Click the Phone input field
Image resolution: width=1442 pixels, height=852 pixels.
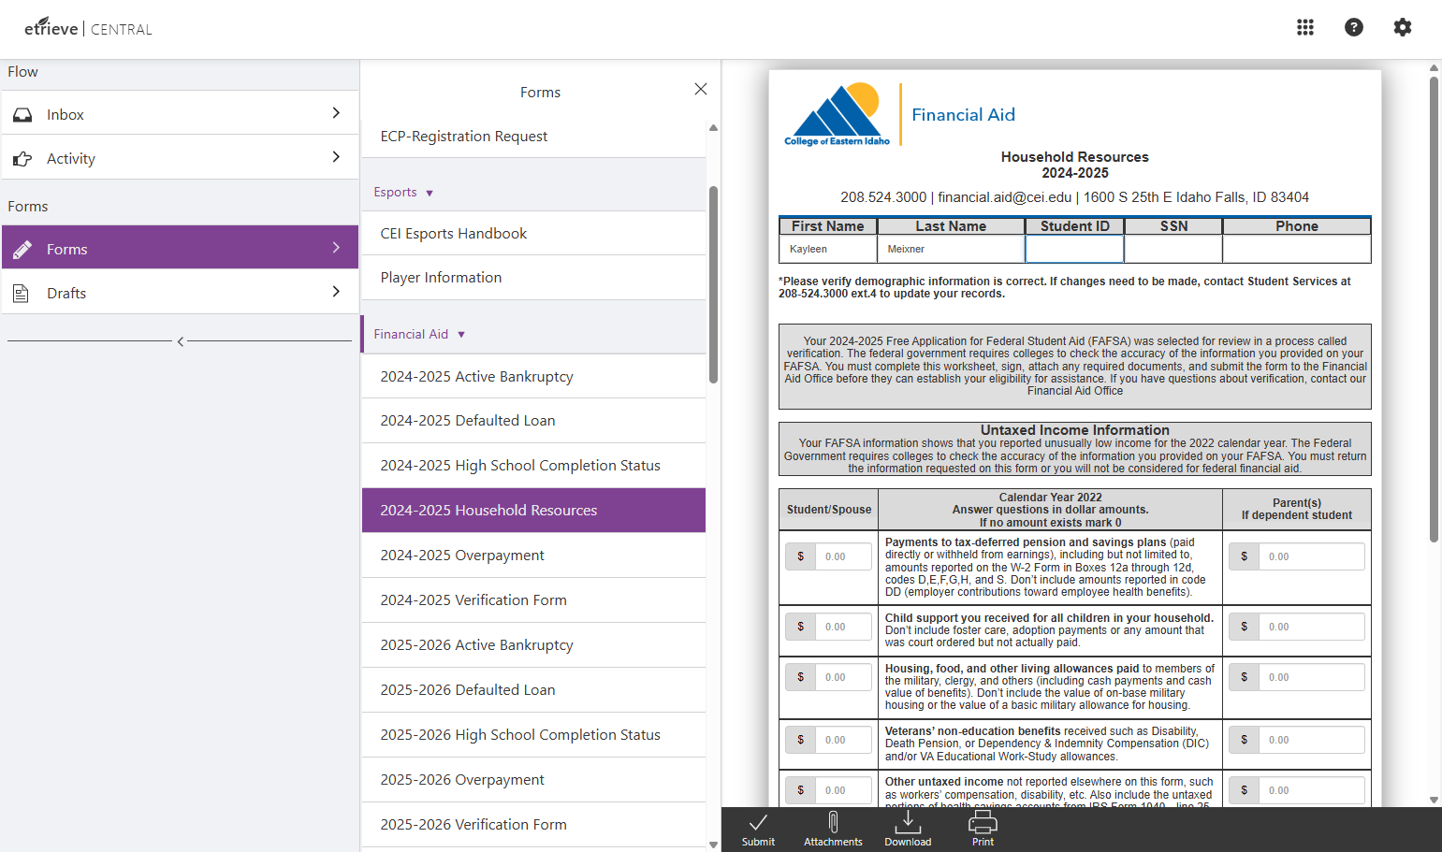click(x=1296, y=249)
